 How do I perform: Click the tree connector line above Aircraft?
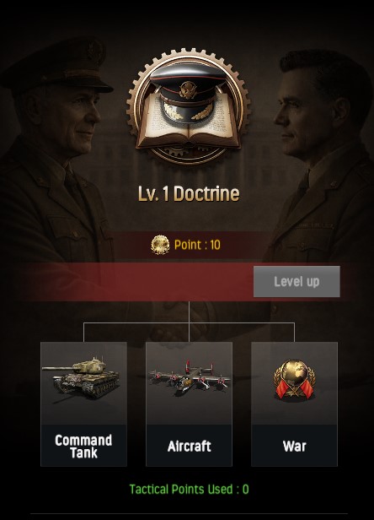(189, 322)
